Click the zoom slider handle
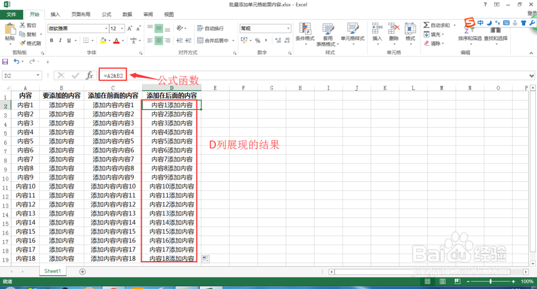Viewport: 537px width, 289px height. (490, 281)
